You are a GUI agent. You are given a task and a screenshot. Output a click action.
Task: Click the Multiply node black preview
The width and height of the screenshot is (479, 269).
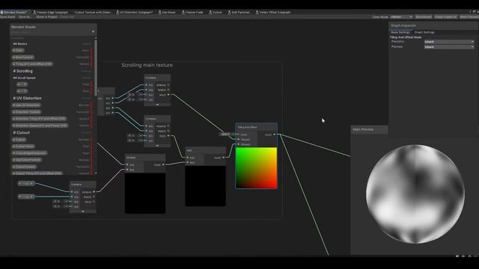tap(145, 193)
